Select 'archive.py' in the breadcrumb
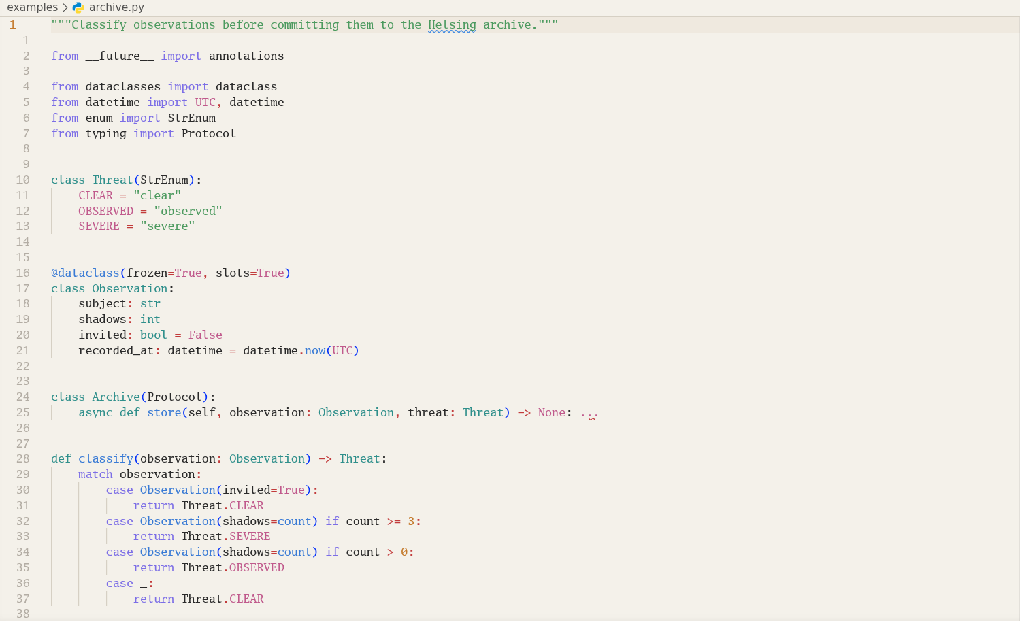The width and height of the screenshot is (1020, 621). (116, 7)
